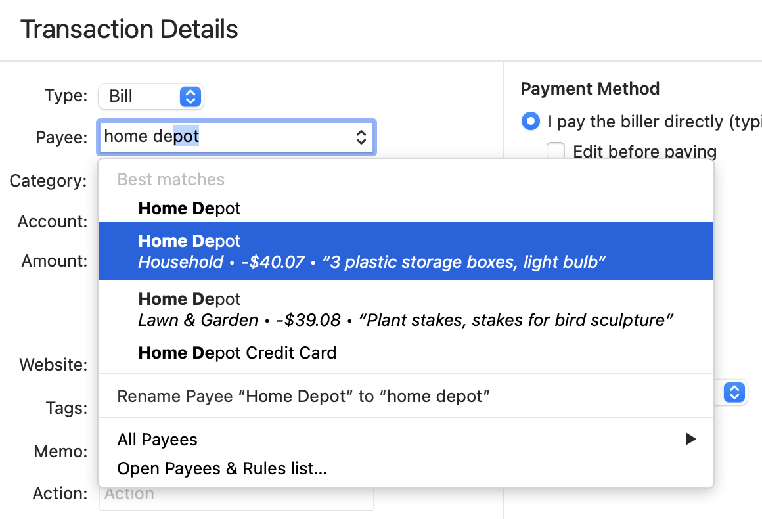The image size is (762, 519).
Task: Click the Best matches header text
Action: [171, 179]
